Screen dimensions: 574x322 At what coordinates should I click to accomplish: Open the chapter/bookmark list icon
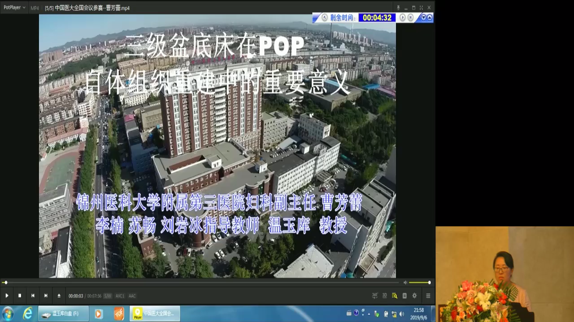tap(404, 296)
